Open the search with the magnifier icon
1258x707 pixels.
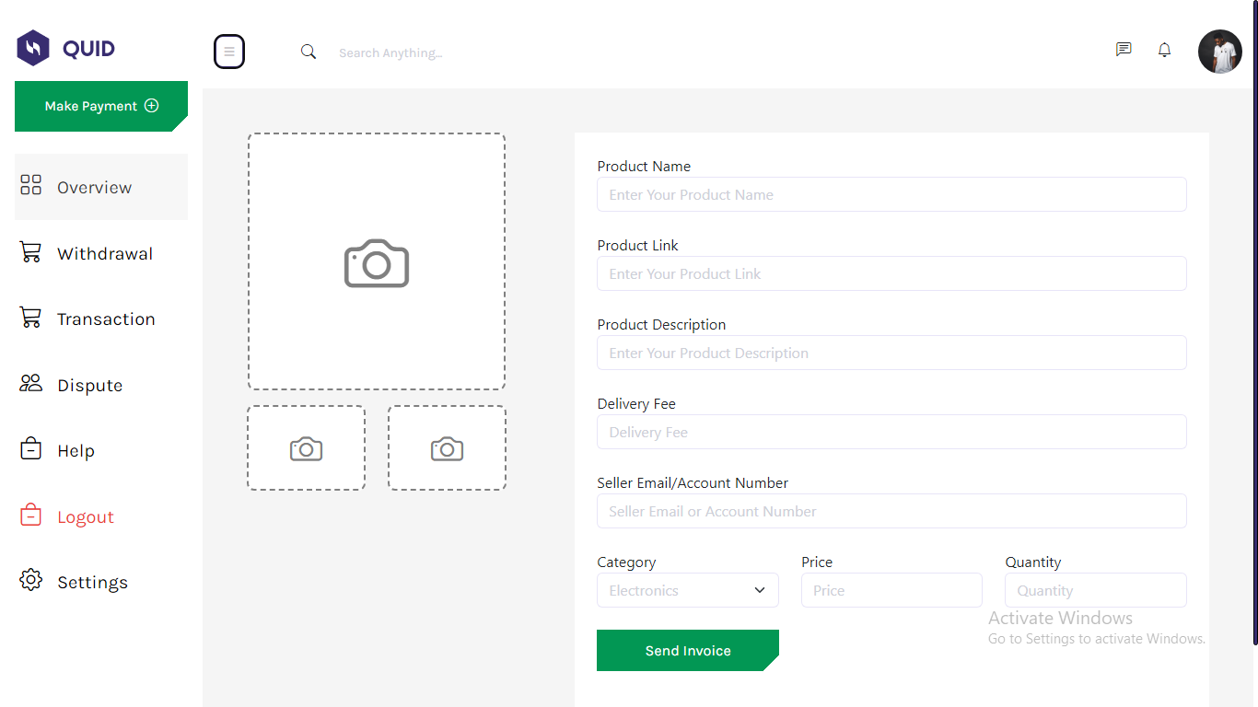tap(308, 52)
